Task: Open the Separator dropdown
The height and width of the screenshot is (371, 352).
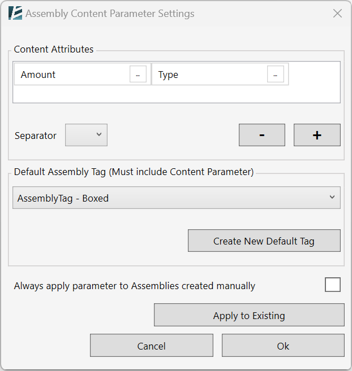Action: [x=86, y=135]
